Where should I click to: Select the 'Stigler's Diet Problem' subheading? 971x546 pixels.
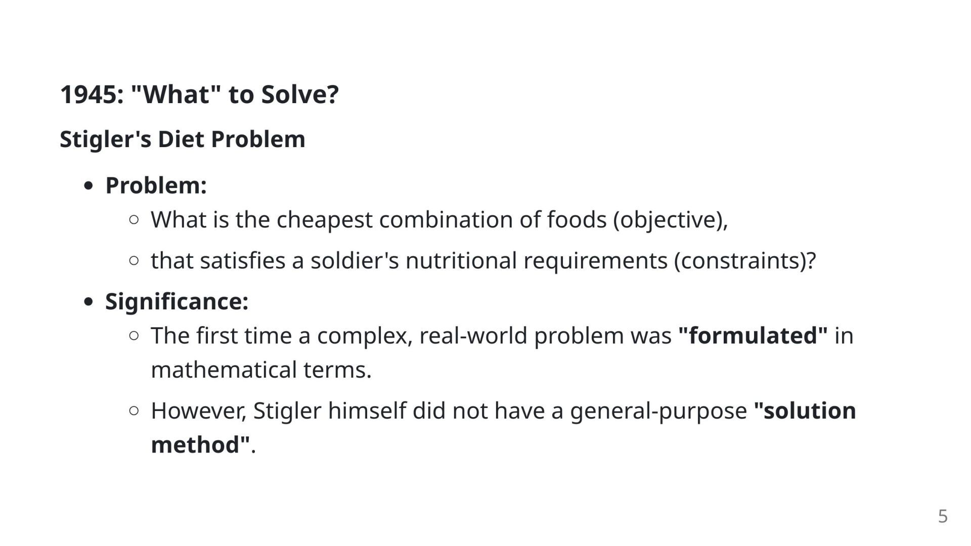coord(183,139)
